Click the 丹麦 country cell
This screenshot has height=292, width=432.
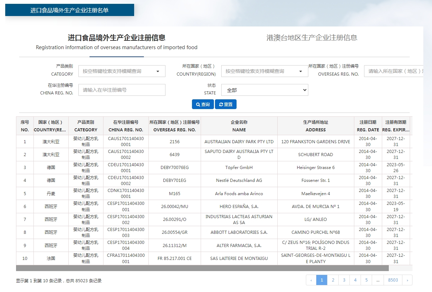(51, 193)
